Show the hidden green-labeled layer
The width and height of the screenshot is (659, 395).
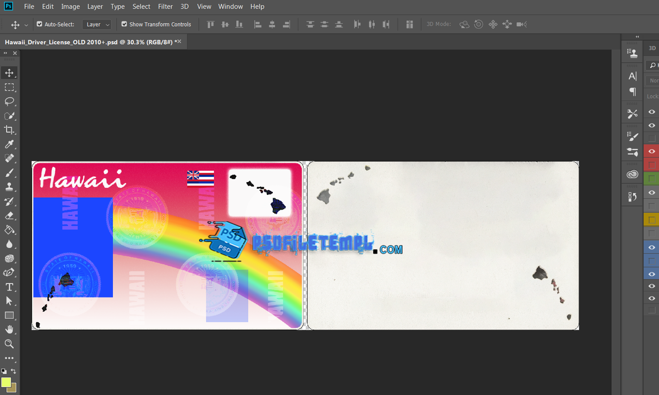pyautogui.click(x=652, y=178)
